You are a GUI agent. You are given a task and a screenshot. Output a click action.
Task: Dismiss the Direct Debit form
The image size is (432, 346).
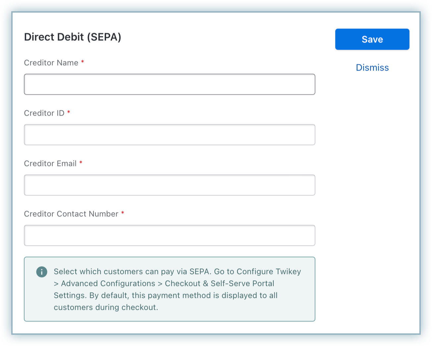372,68
